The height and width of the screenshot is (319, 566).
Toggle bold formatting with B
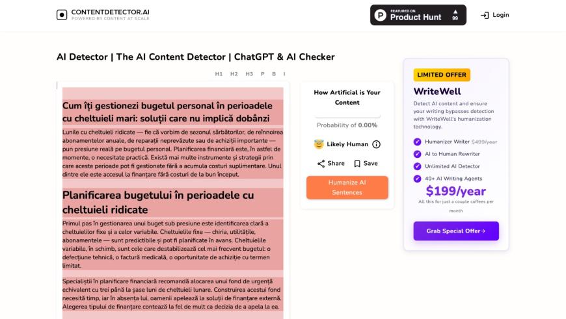pos(274,74)
